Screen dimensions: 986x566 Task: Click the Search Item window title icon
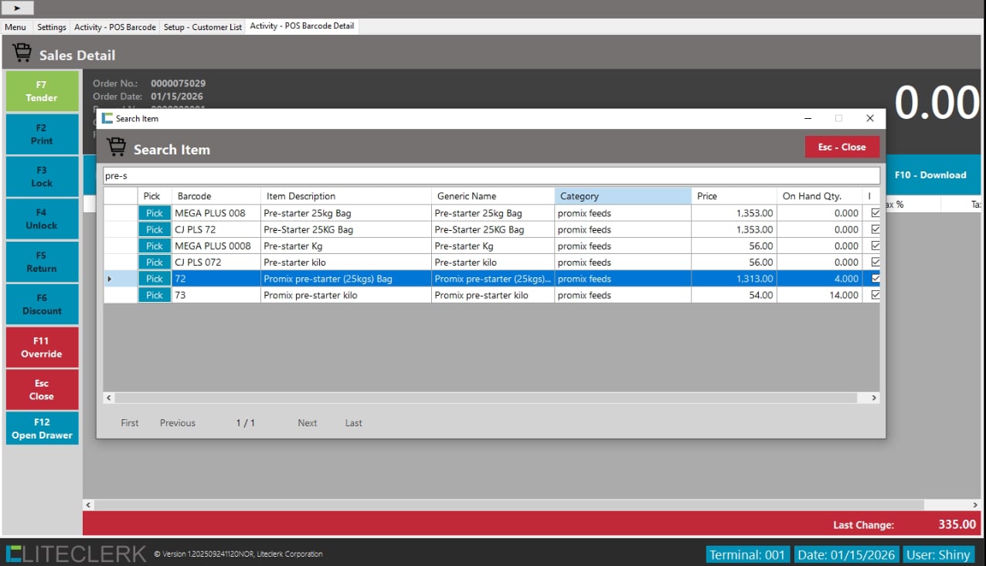point(107,118)
